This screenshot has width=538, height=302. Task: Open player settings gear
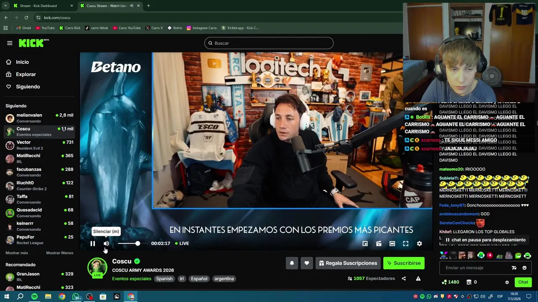[x=419, y=243]
